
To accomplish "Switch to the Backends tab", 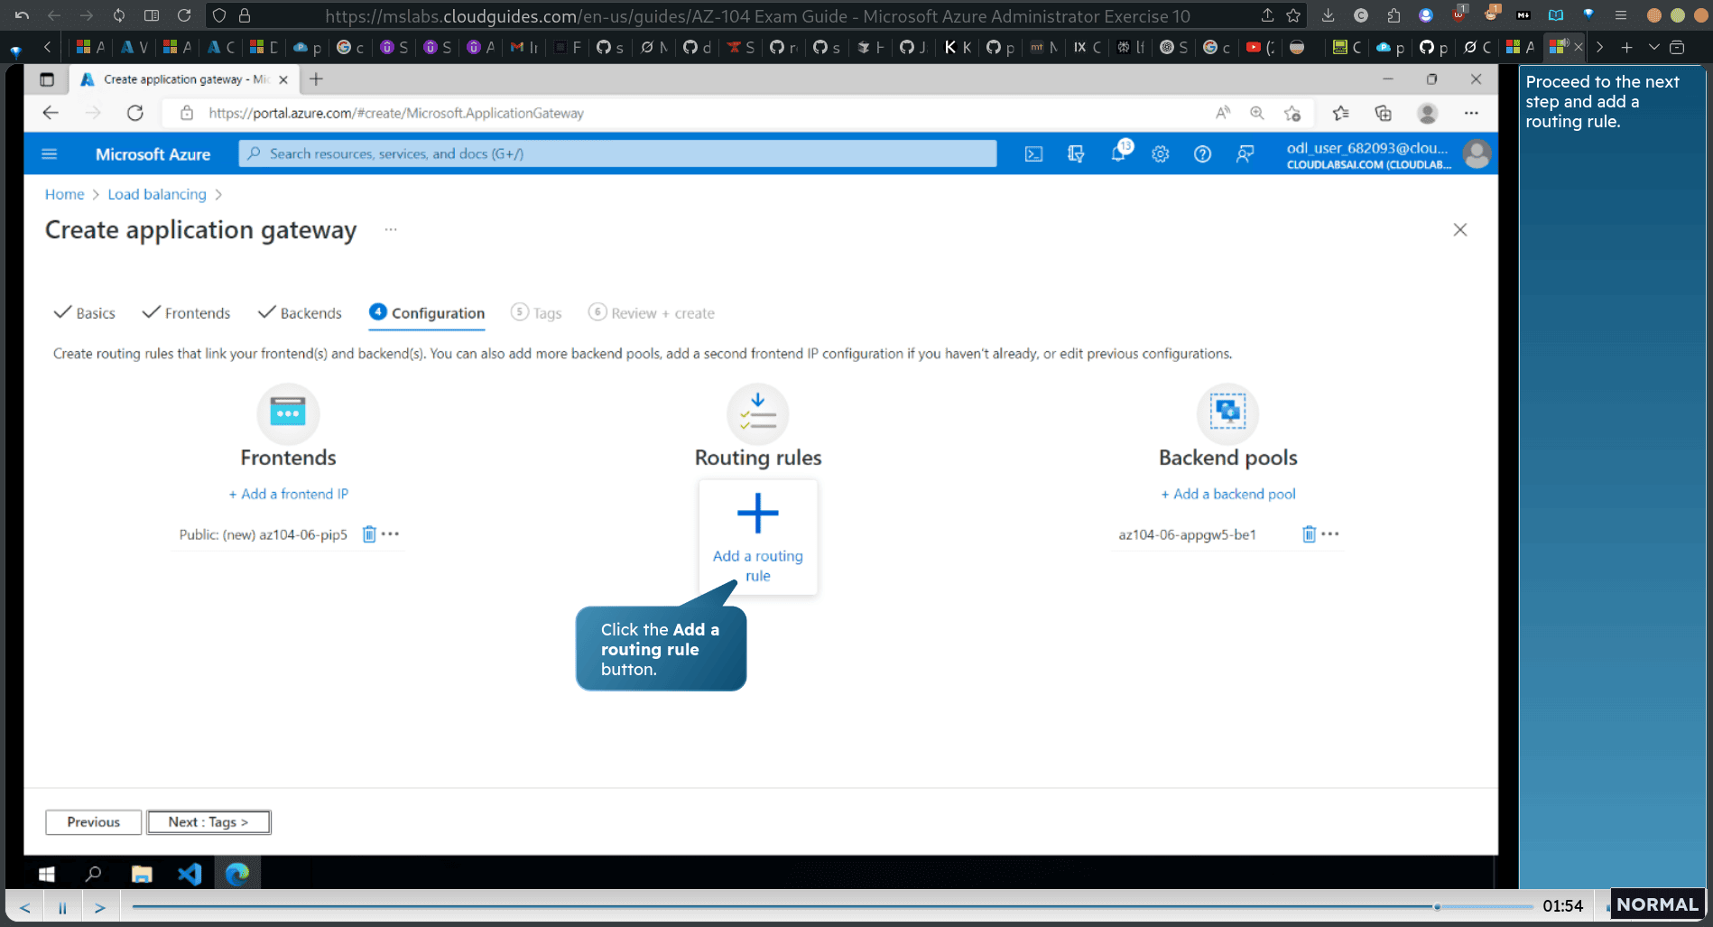I will tap(300, 313).
